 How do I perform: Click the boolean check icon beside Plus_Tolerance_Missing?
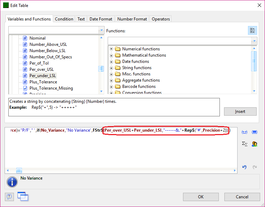pos(25,88)
